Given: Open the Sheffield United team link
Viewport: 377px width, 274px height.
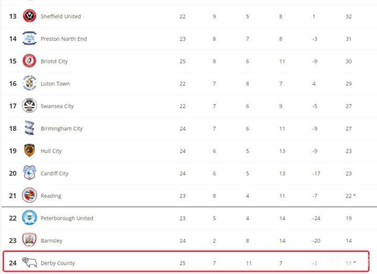Looking at the screenshot, I should pos(61,16).
